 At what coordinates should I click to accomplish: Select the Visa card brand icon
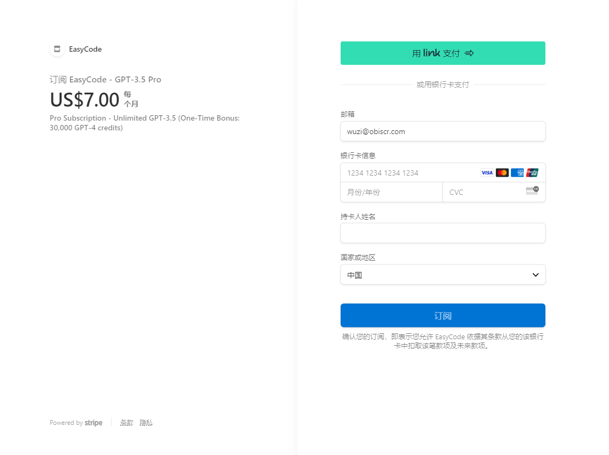click(487, 172)
